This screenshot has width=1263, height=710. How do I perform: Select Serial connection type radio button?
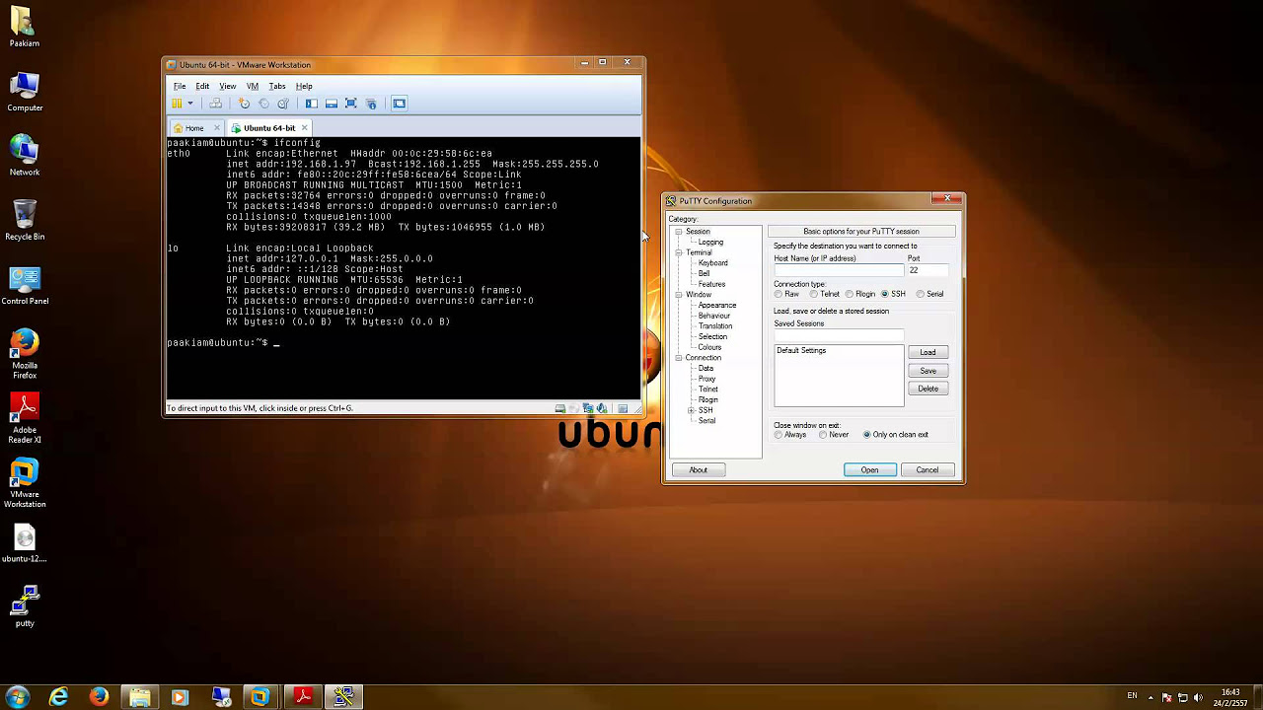point(921,294)
